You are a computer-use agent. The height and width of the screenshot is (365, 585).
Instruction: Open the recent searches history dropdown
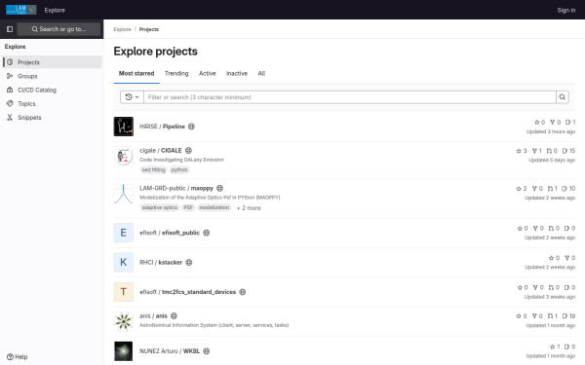point(132,96)
